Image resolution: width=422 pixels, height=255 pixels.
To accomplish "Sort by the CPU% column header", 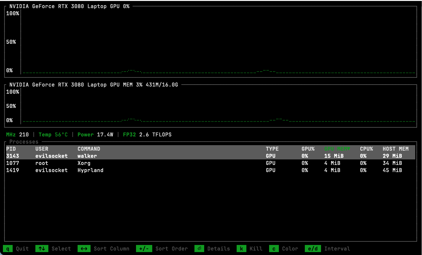I will pos(366,149).
